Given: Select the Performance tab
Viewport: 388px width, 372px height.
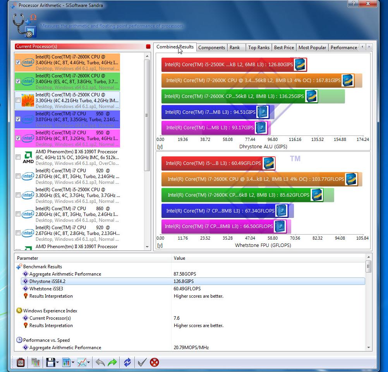Looking at the screenshot, I should point(344,48).
